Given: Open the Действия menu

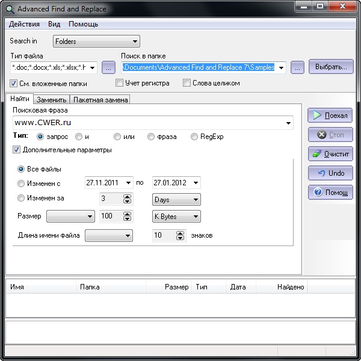Looking at the screenshot, I should click(25, 24).
